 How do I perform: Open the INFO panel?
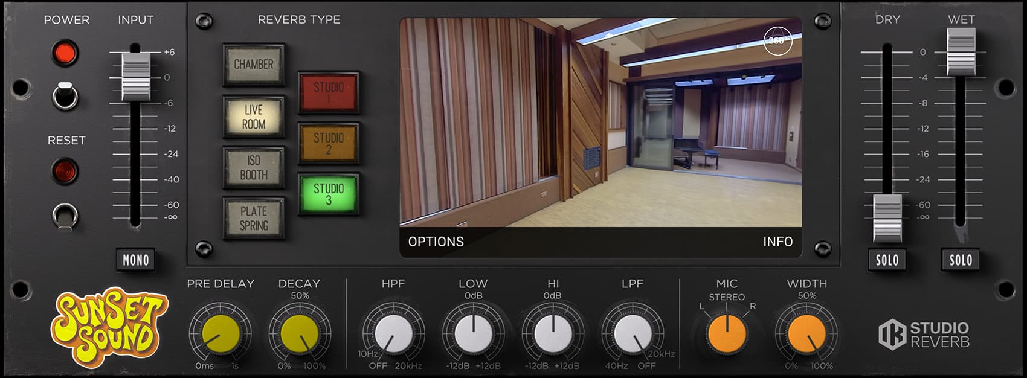coord(777,242)
